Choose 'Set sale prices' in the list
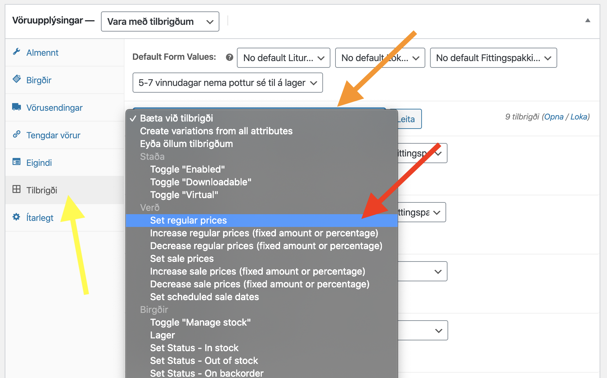The width and height of the screenshot is (607, 378). click(182, 259)
